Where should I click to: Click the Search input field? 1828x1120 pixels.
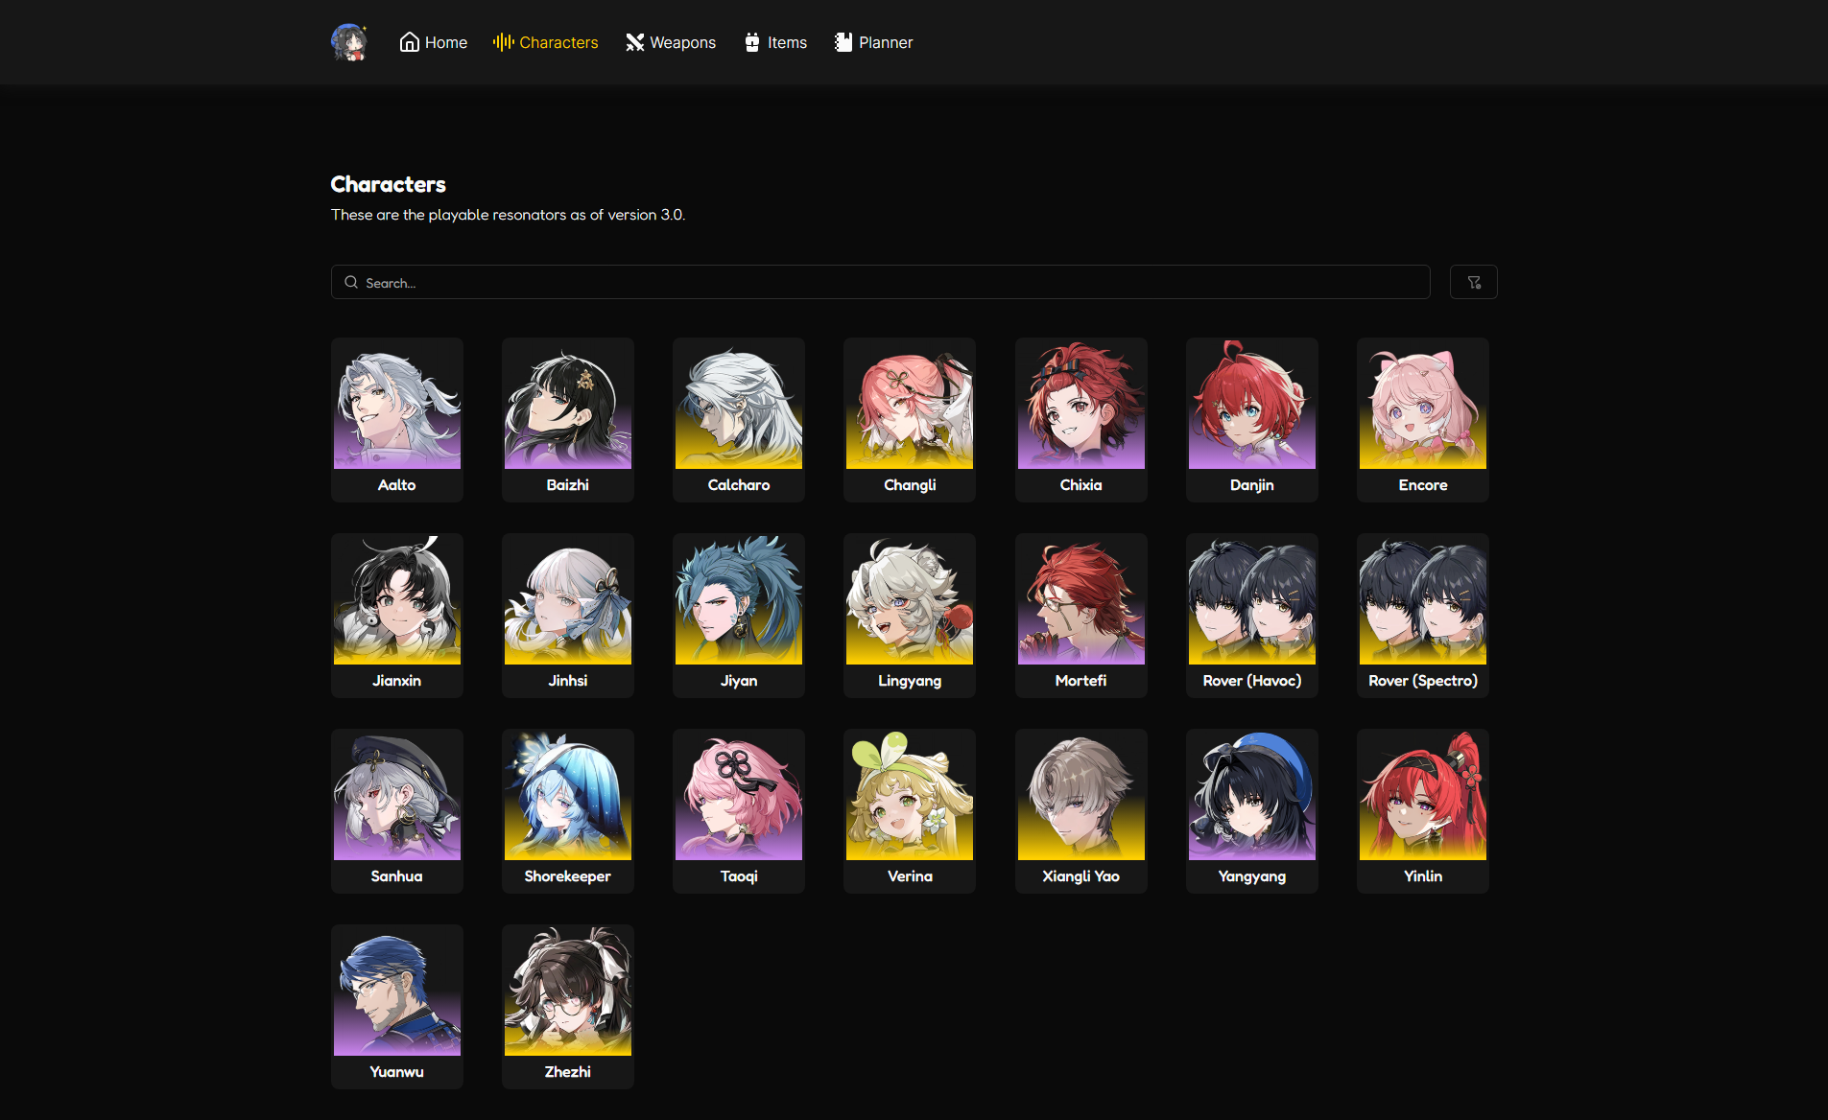(881, 282)
